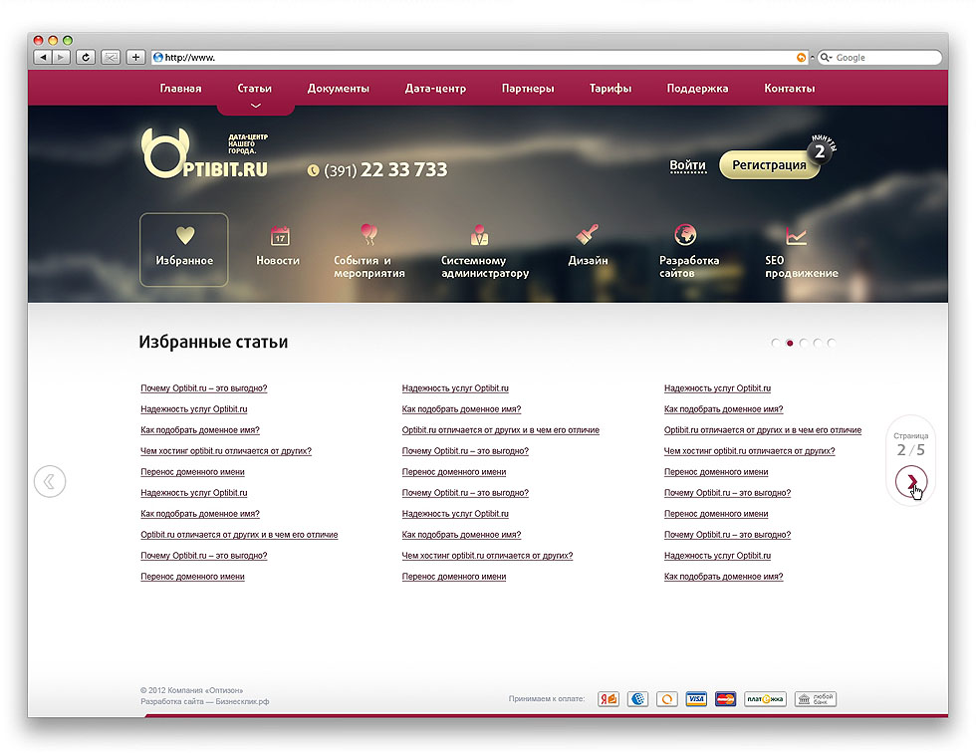Click the Платёжка payment icon

pyautogui.click(x=765, y=699)
